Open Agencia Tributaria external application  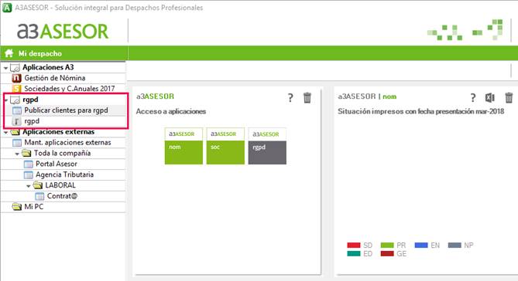point(64,174)
